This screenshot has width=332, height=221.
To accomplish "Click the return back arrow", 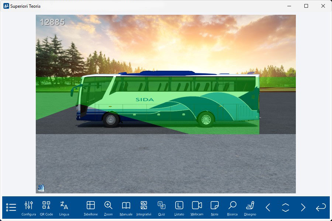I will pyautogui.click(x=321, y=207).
